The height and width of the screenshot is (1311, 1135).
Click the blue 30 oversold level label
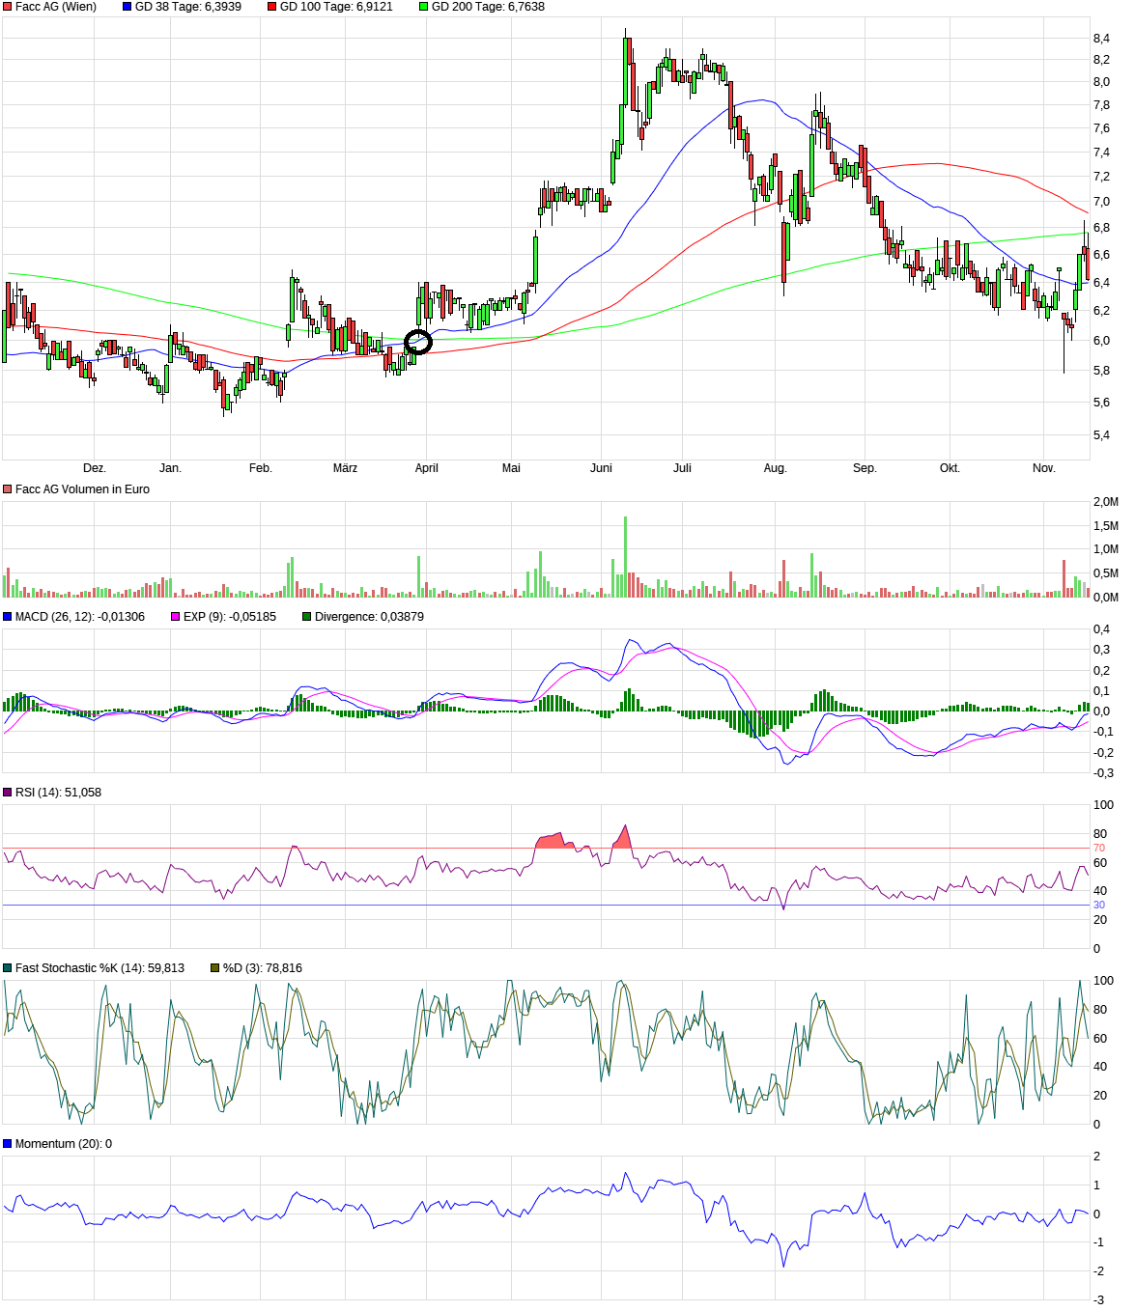[1098, 906]
